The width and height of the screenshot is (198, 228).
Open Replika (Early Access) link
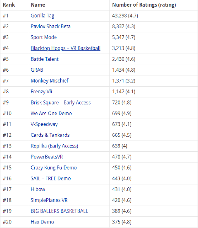(x=54, y=146)
